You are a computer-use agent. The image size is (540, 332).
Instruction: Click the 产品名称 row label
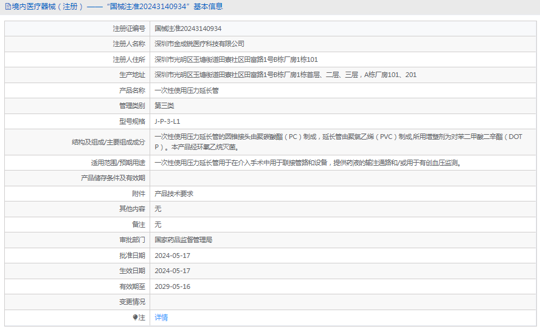(x=132, y=90)
